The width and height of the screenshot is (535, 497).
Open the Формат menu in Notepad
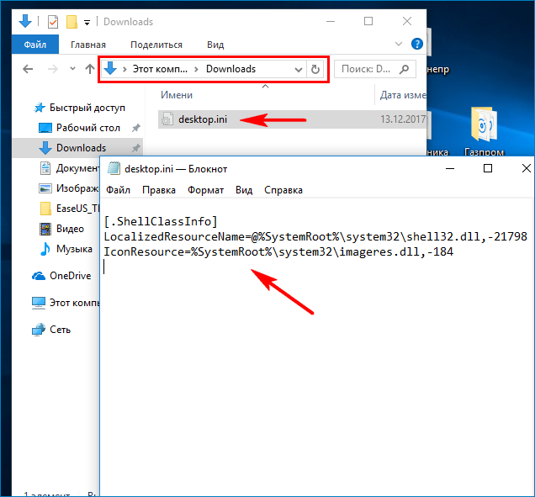(205, 190)
